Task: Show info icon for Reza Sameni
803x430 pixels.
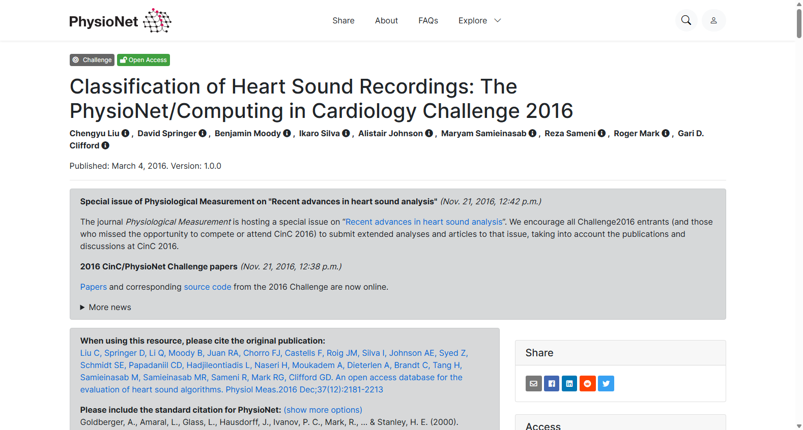Action: [x=602, y=133]
